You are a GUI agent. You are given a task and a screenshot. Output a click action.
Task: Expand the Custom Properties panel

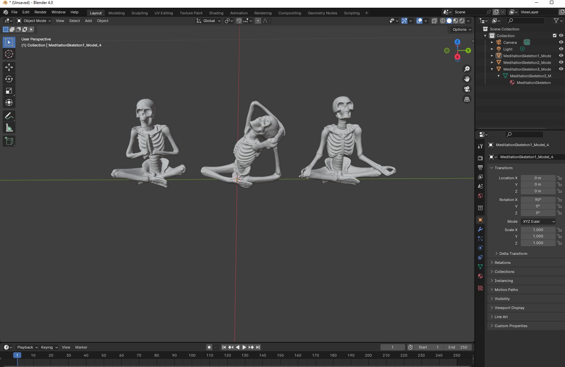511,326
